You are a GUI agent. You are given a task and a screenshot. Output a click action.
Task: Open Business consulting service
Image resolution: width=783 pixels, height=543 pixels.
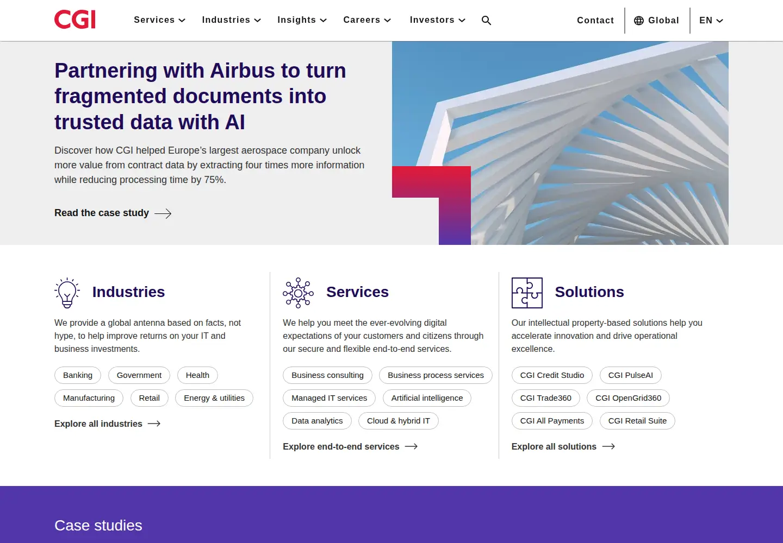click(x=327, y=375)
